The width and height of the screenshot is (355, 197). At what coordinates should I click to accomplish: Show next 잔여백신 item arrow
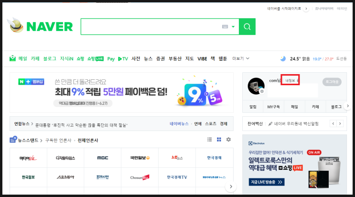click(340, 123)
